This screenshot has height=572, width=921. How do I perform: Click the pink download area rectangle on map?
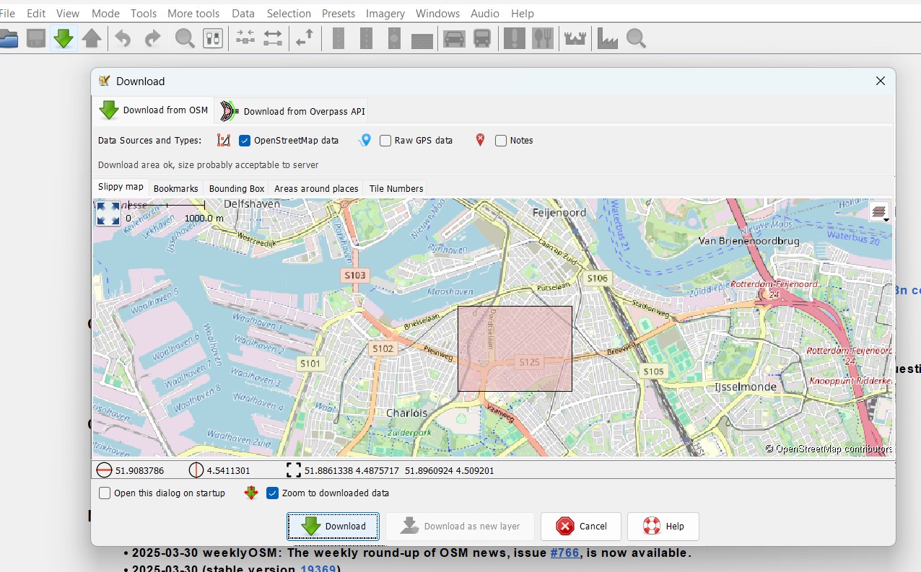pos(515,348)
